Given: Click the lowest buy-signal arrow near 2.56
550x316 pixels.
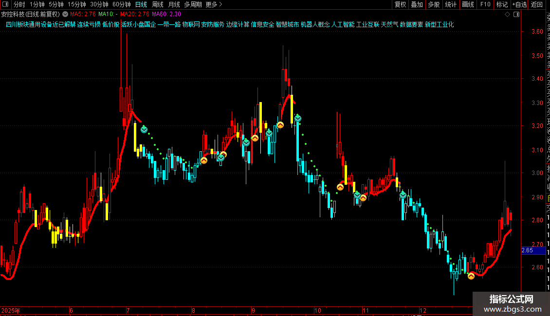Looking at the screenshot, I should point(471,276).
